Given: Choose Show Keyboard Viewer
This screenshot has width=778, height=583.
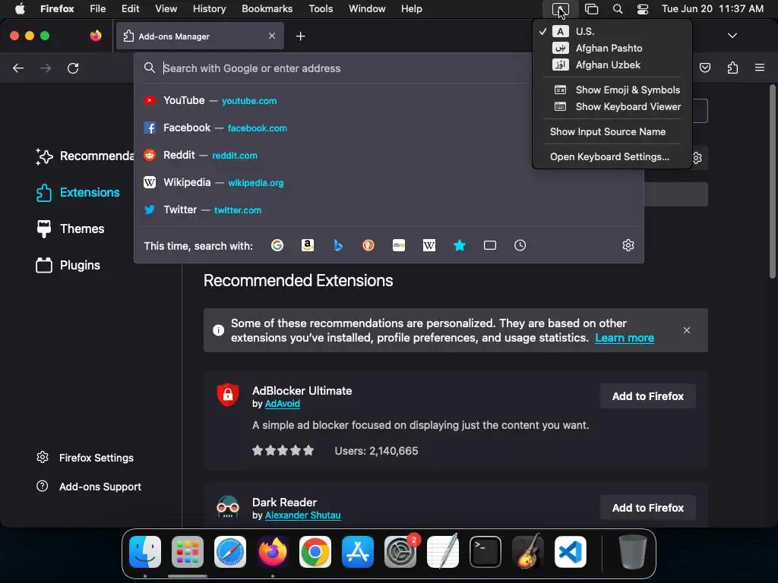Looking at the screenshot, I should [612, 106].
